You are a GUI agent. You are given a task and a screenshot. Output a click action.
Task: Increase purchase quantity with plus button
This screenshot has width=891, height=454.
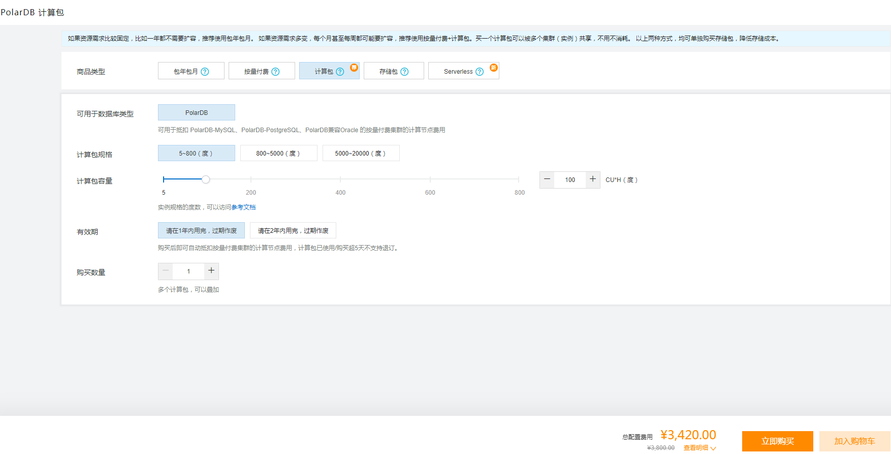211,271
